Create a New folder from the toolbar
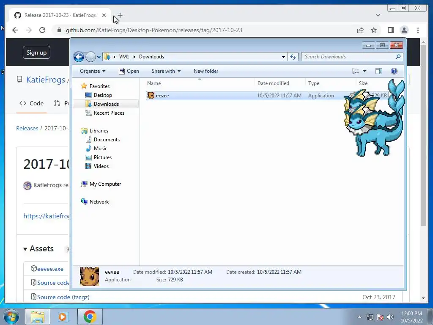Viewport: 433px width, 325px height. click(206, 71)
